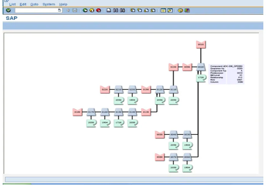This screenshot has height=186, width=266.
Task: Open the Edit menu
Action: click(23, 4)
